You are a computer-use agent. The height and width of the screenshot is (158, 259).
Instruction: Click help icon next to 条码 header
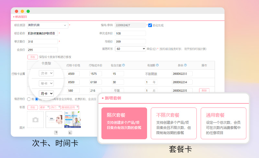185,65
